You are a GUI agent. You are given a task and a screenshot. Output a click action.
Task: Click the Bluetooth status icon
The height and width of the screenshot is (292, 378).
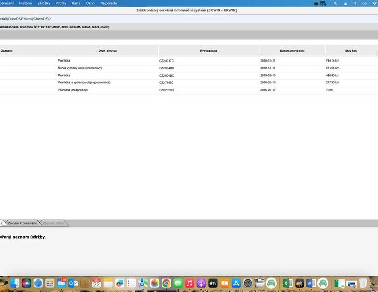[x=355, y=3]
